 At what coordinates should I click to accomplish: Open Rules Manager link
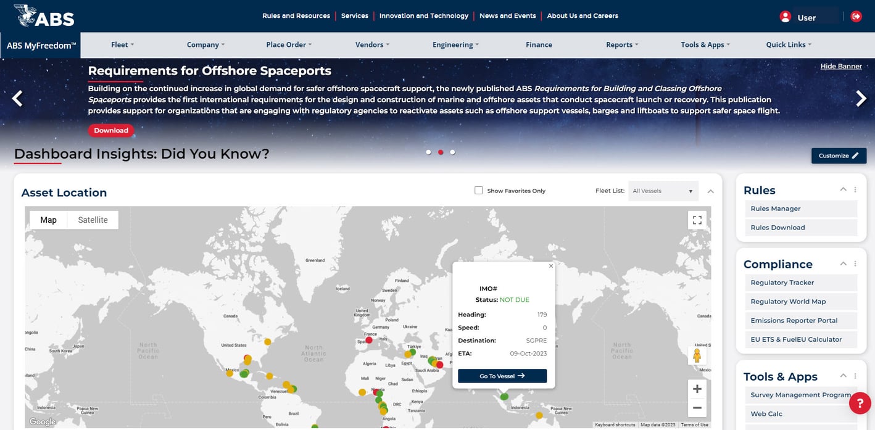point(801,209)
